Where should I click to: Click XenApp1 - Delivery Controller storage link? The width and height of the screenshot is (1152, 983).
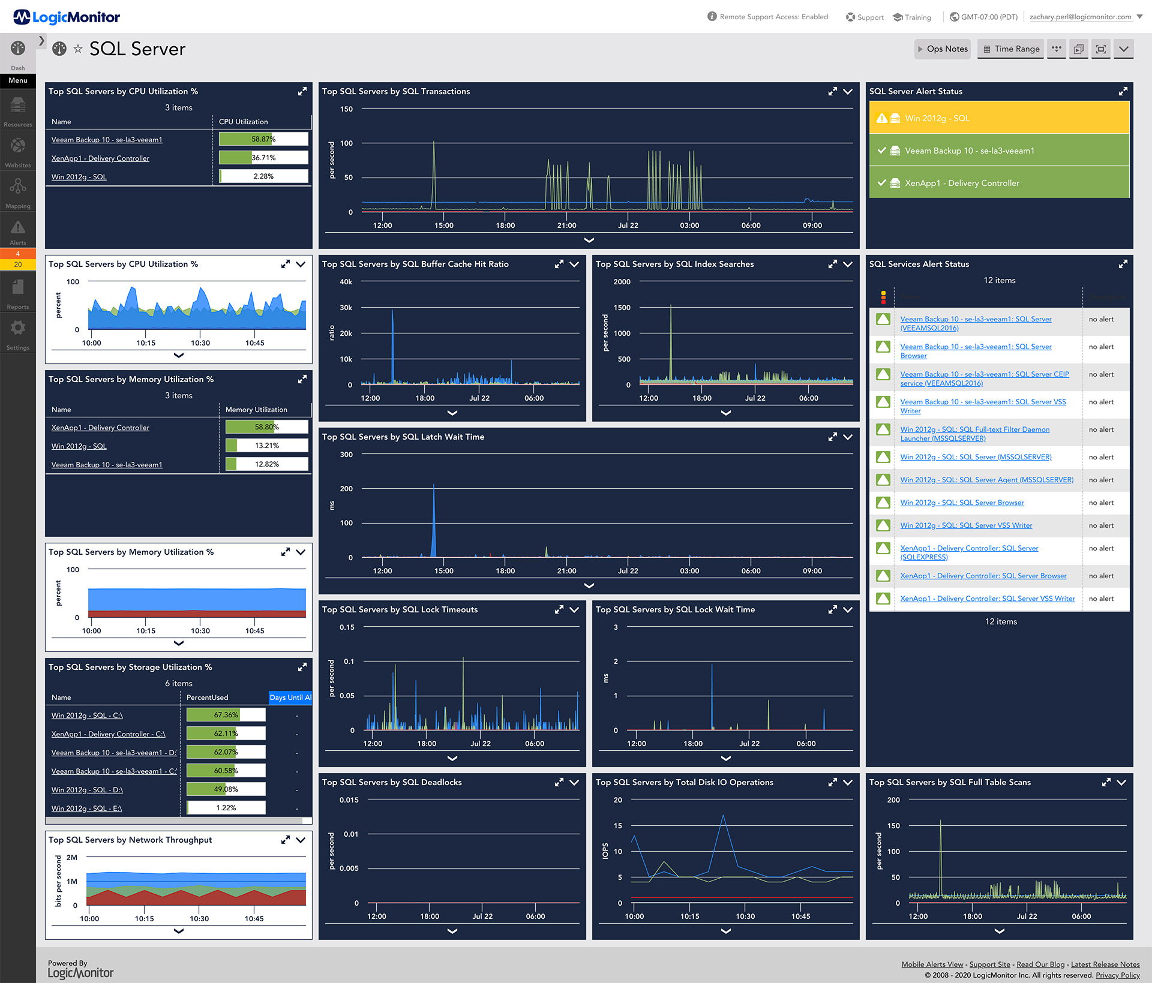pos(108,732)
